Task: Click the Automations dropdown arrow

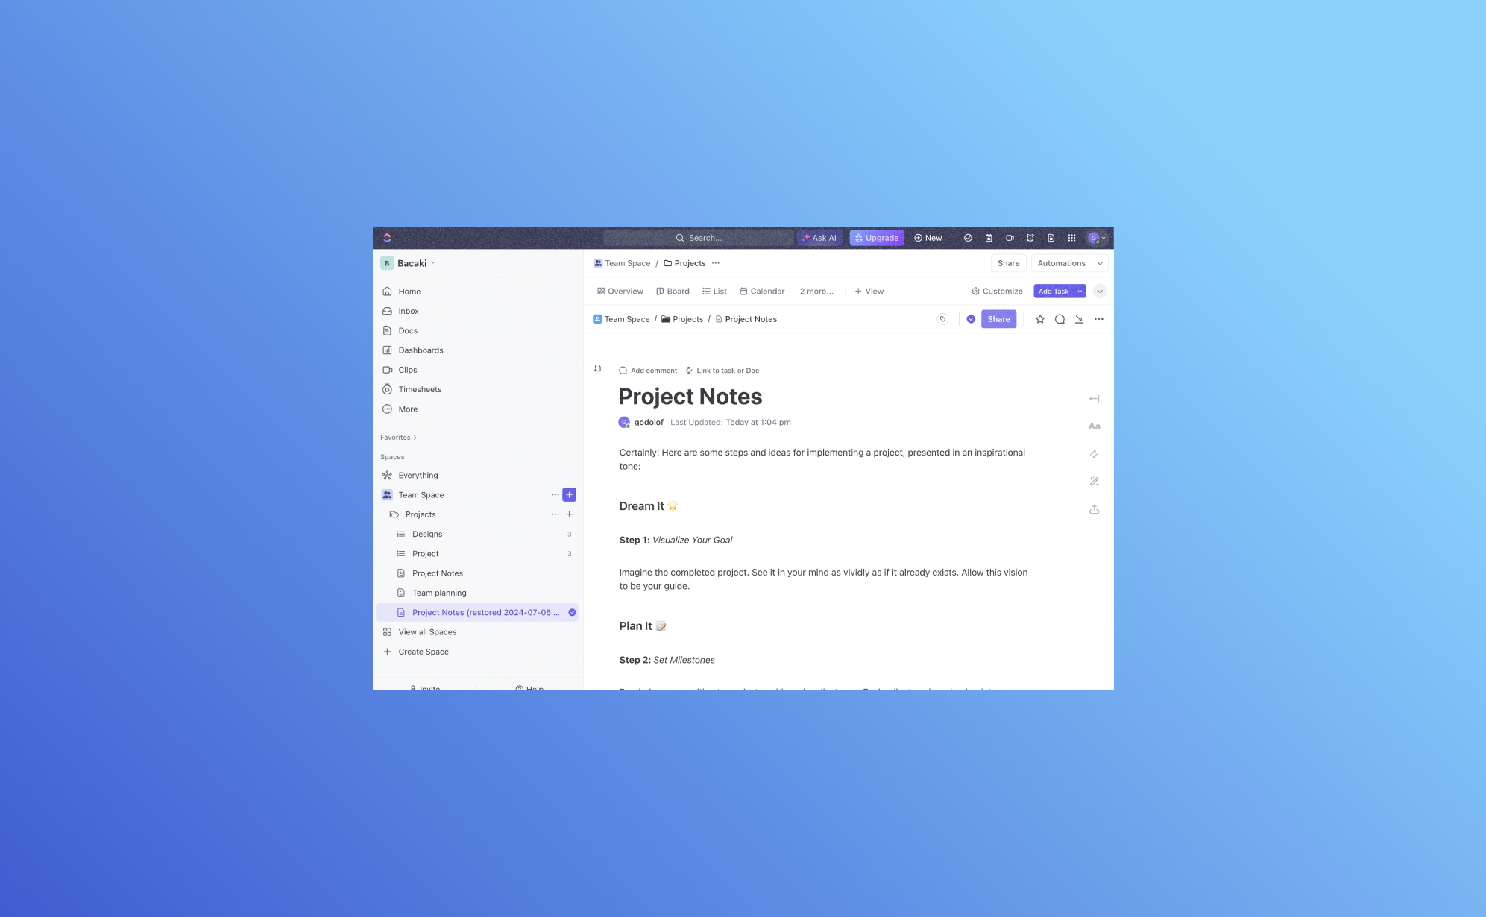Action: (x=1101, y=263)
